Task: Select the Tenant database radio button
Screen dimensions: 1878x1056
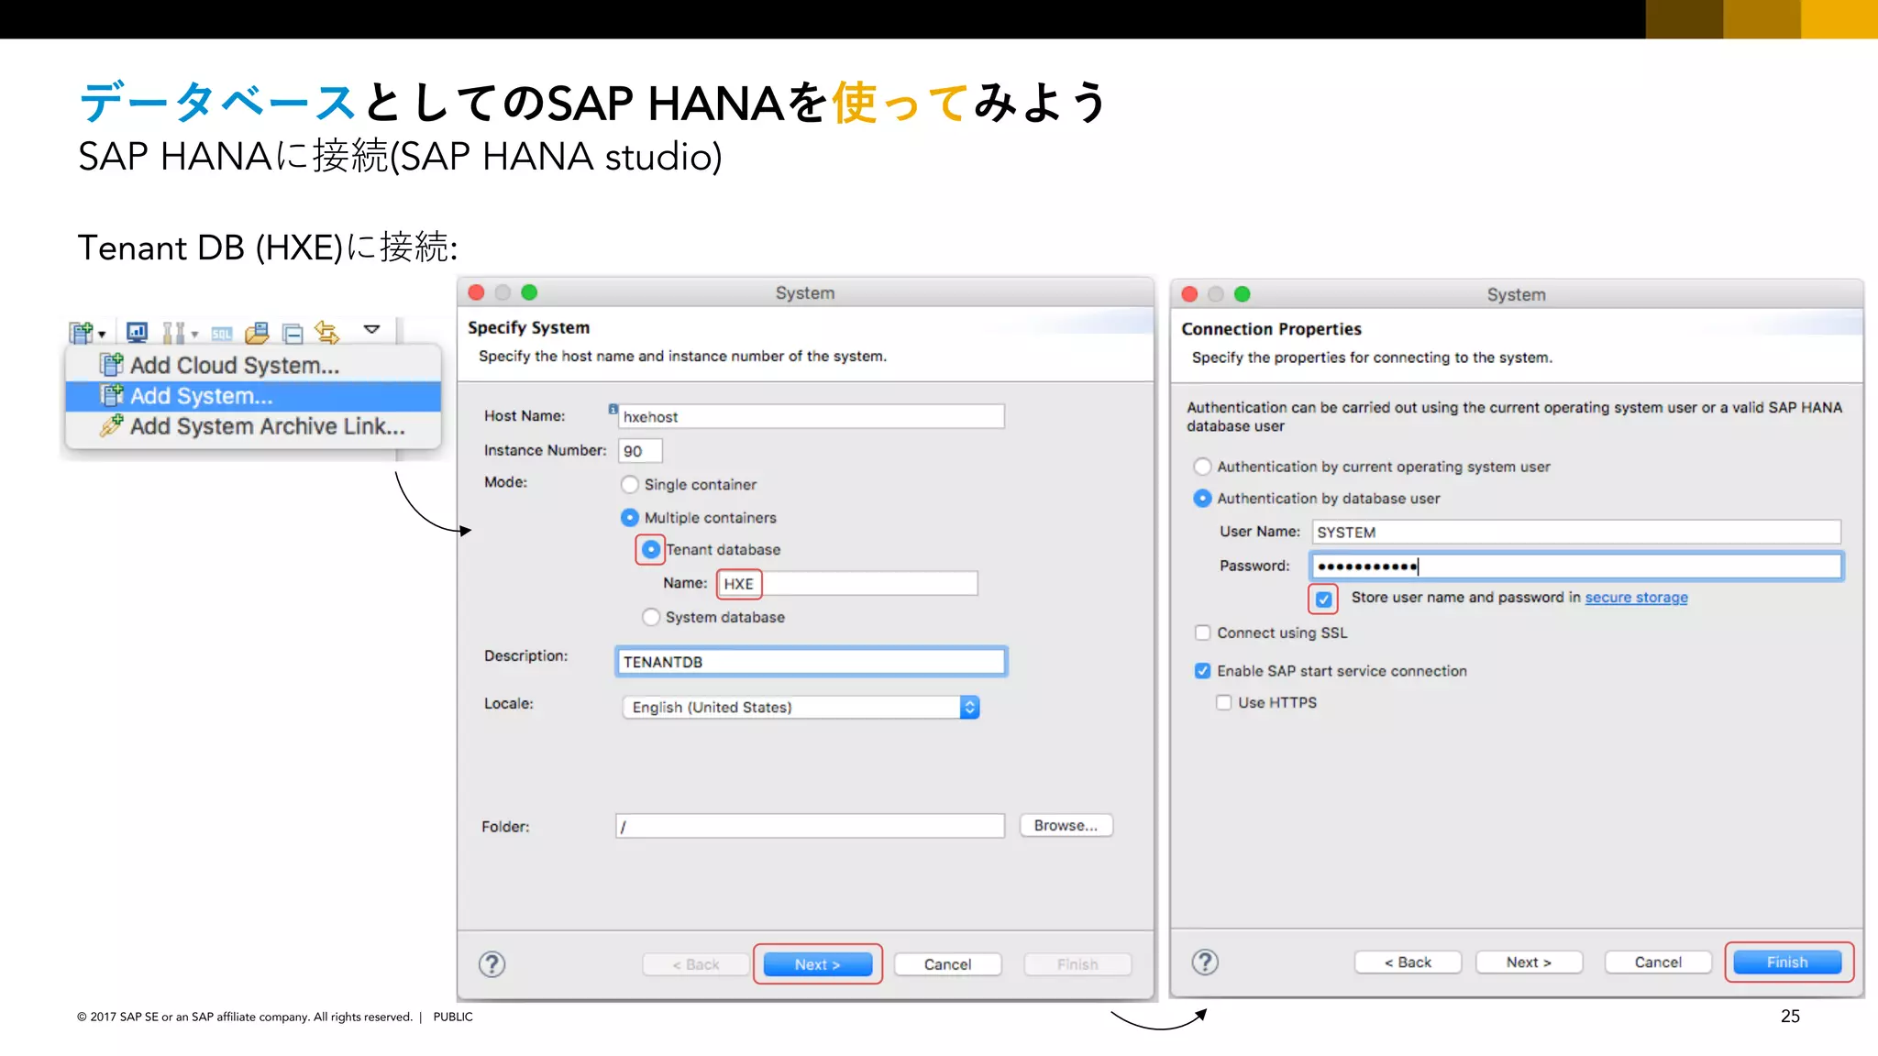Action: point(651,550)
